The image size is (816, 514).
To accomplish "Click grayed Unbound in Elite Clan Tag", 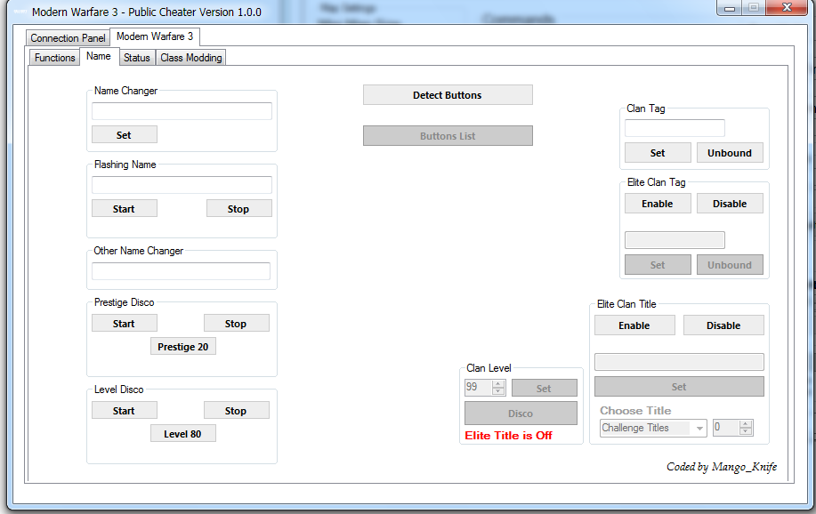I will (730, 264).
